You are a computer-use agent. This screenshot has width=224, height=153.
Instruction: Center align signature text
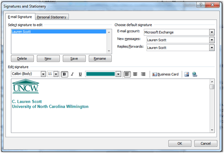[135, 74]
